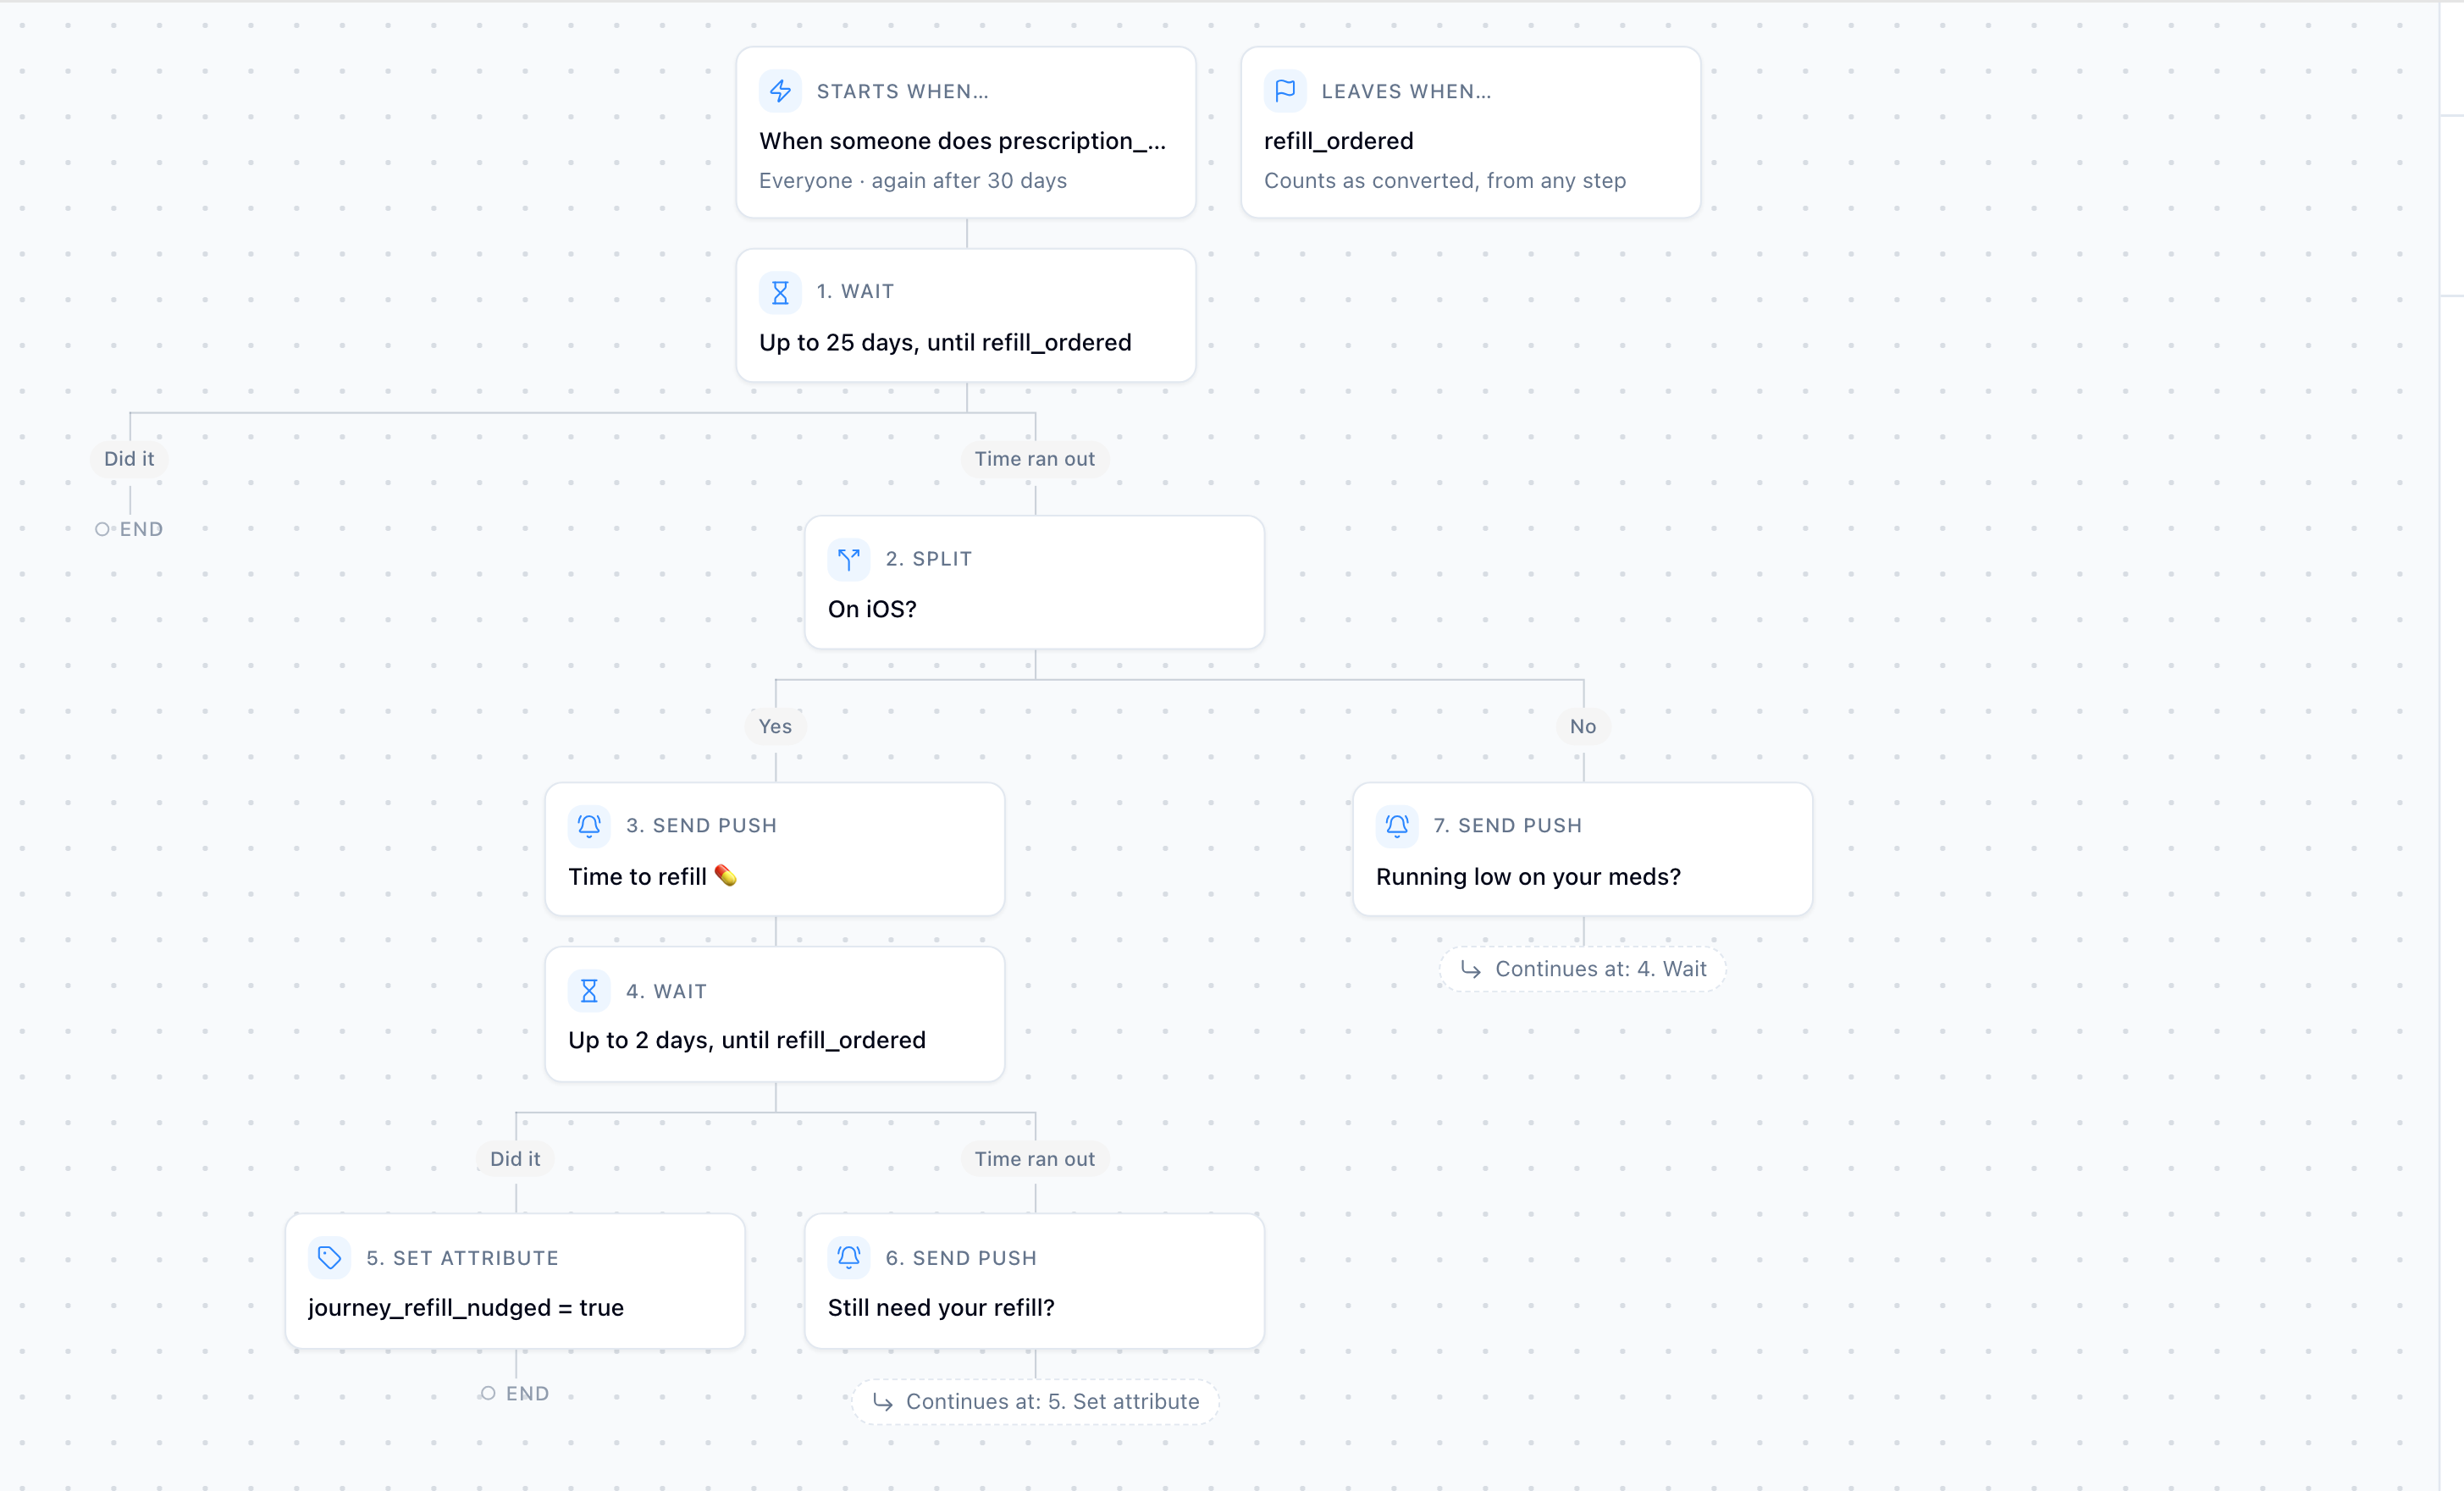2464x1491 pixels.
Task: Click the '6. SEND PUSH' step heading
Action: tap(961, 1259)
